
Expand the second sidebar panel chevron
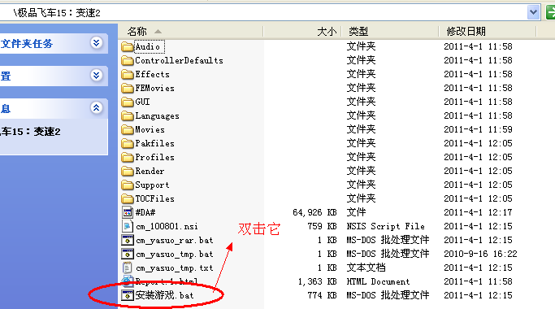(96, 75)
